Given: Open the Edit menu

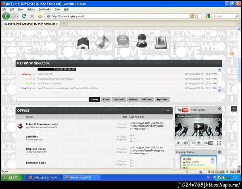Looking at the screenshot, I should coord(12,9).
